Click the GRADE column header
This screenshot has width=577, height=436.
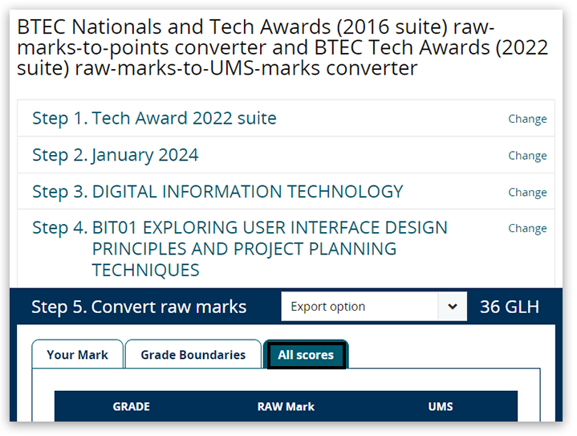coord(131,407)
